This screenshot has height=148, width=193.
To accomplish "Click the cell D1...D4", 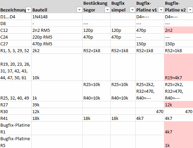I will click(x=16, y=17).
